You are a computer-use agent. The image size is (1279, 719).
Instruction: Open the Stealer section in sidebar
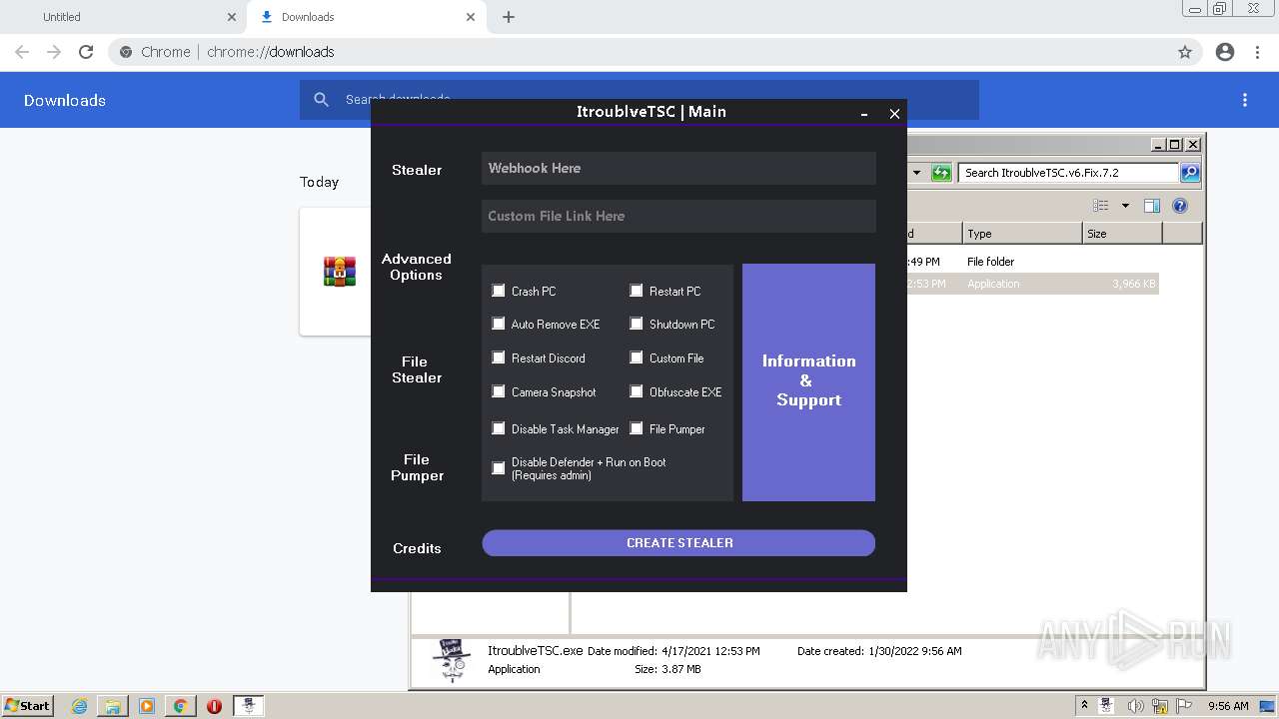click(417, 170)
